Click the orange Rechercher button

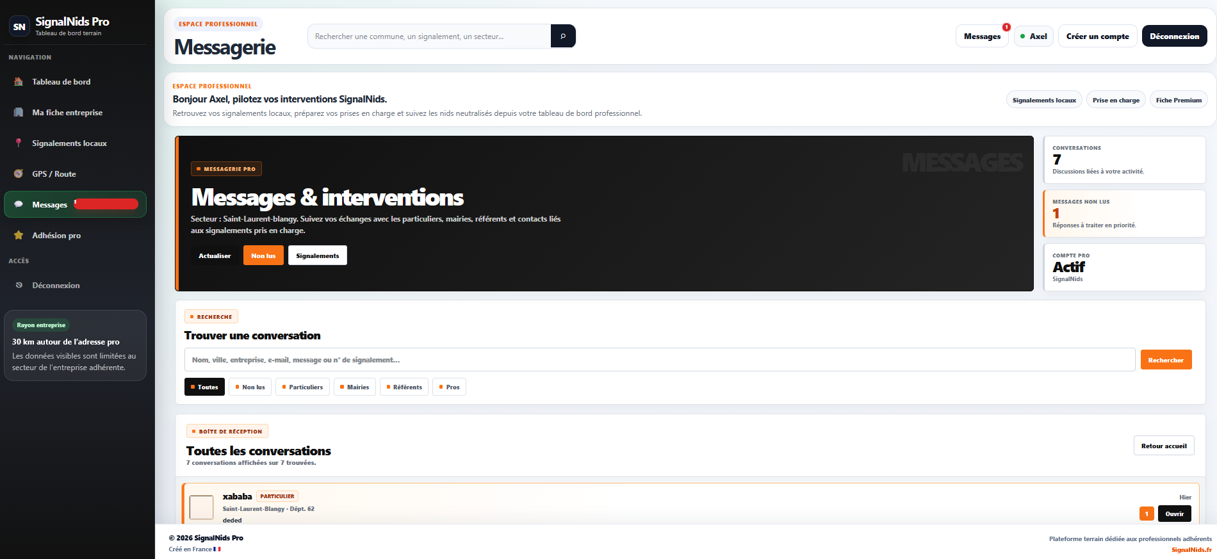click(x=1166, y=360)
